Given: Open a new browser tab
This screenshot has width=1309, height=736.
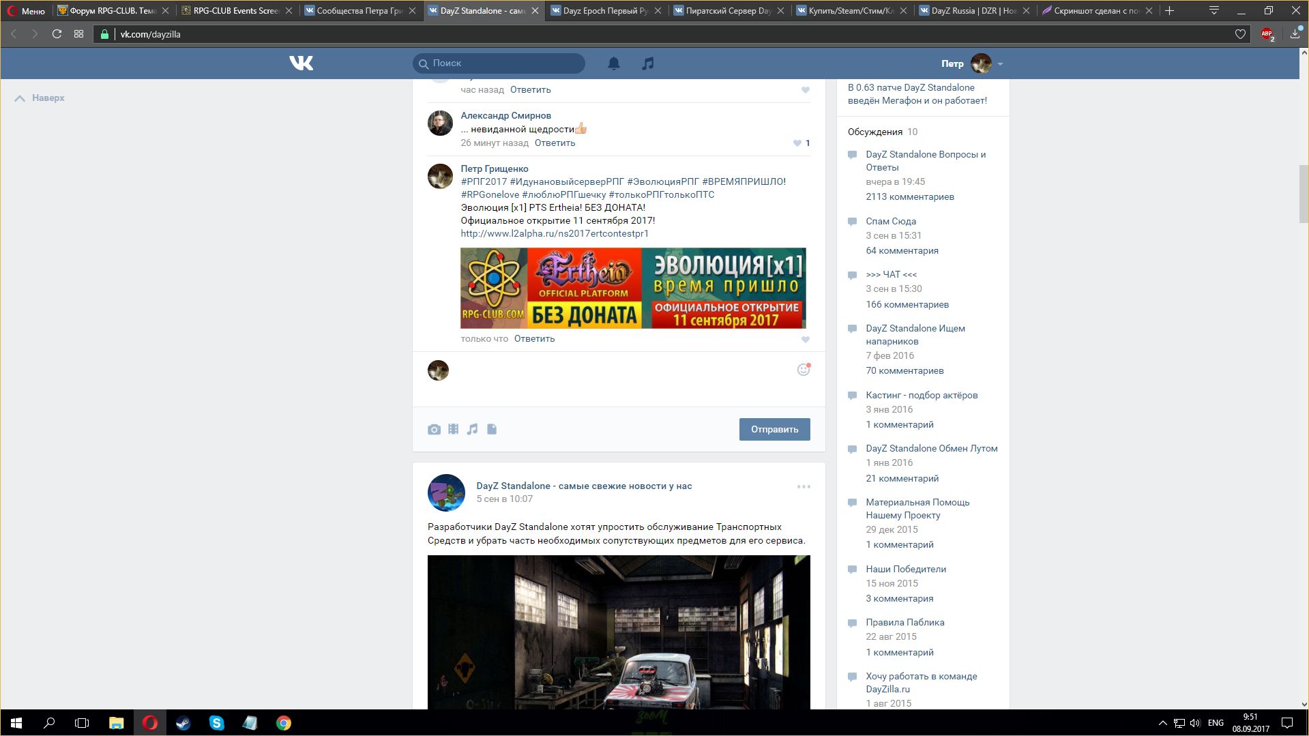Looking at the screenshot, I should pos(1169,11).
